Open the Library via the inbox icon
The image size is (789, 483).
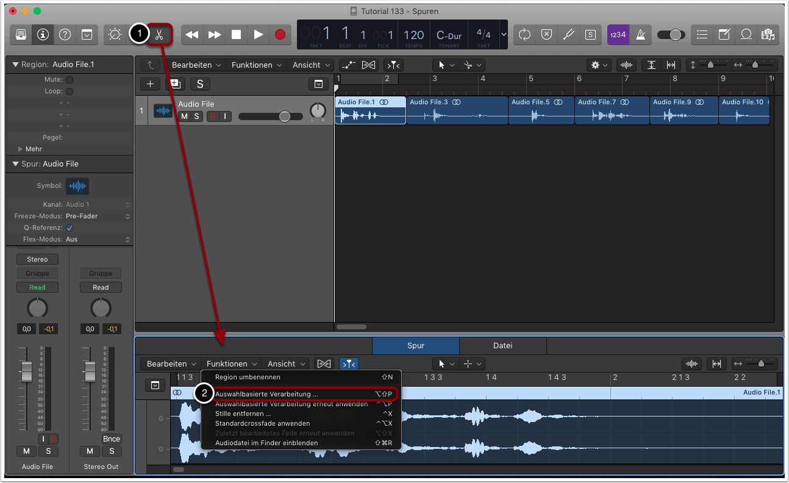point(21,35)
